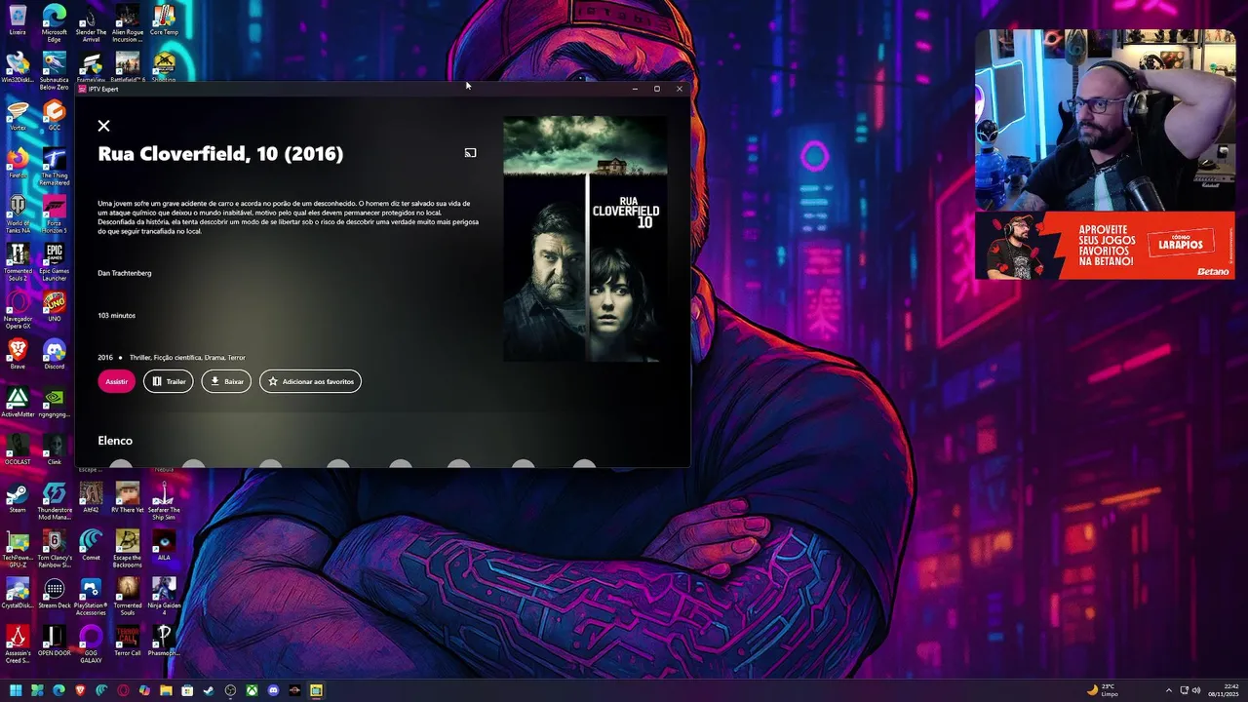Select the Ninja Gaiden 4 desktop shortcut
Viewport: 1248px width, 702px height.
click(x=164, y=597)
